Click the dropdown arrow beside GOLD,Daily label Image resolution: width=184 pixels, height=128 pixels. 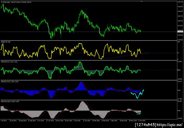2,2
